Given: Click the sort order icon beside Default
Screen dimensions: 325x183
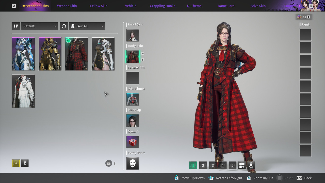Looking at the screenshot, I should coord(16,26).
